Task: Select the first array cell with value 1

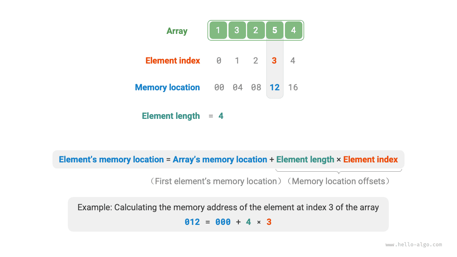Action: click(x=218, y=30)
